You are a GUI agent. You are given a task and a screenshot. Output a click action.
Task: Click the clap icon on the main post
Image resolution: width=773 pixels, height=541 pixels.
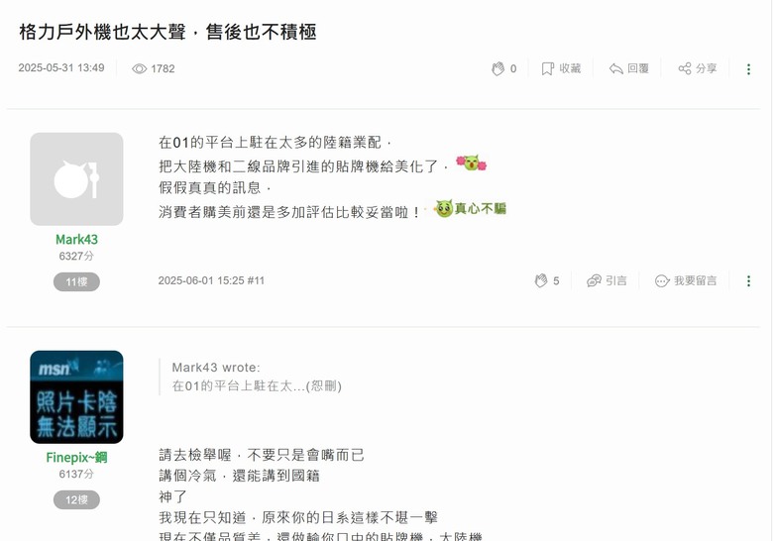point(497,68)
